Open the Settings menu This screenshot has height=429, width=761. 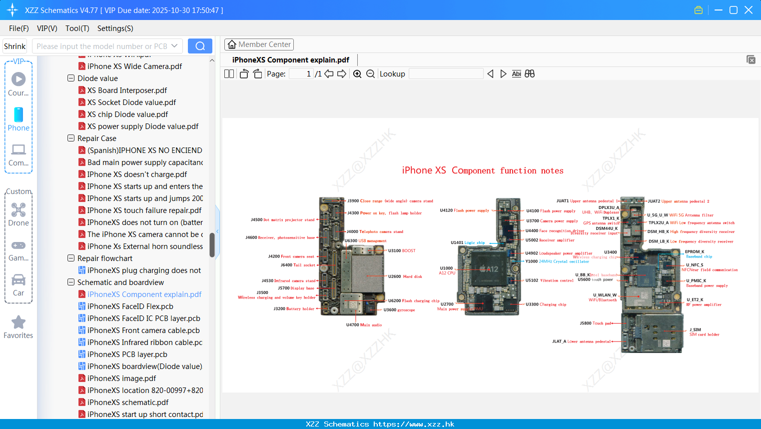click(115, 28)
